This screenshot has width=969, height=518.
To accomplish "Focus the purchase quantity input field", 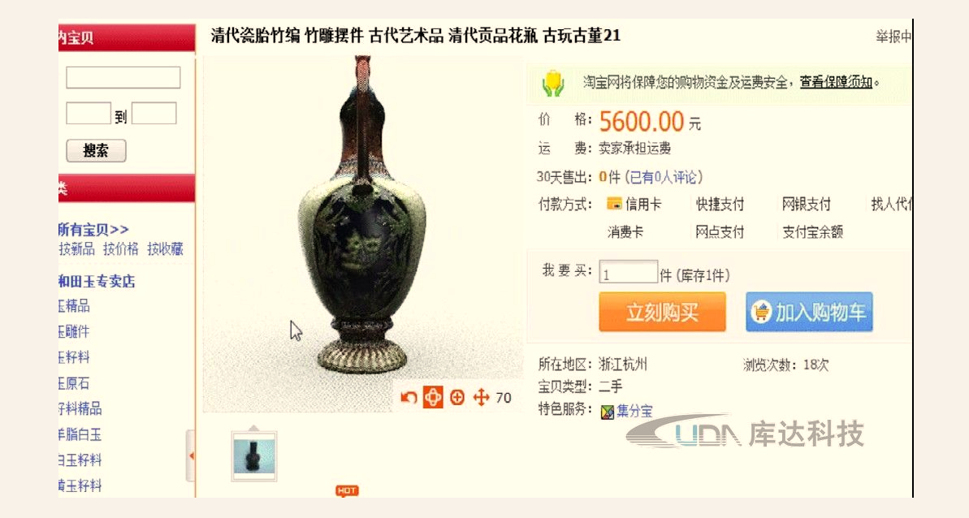I will coord(629,272).
